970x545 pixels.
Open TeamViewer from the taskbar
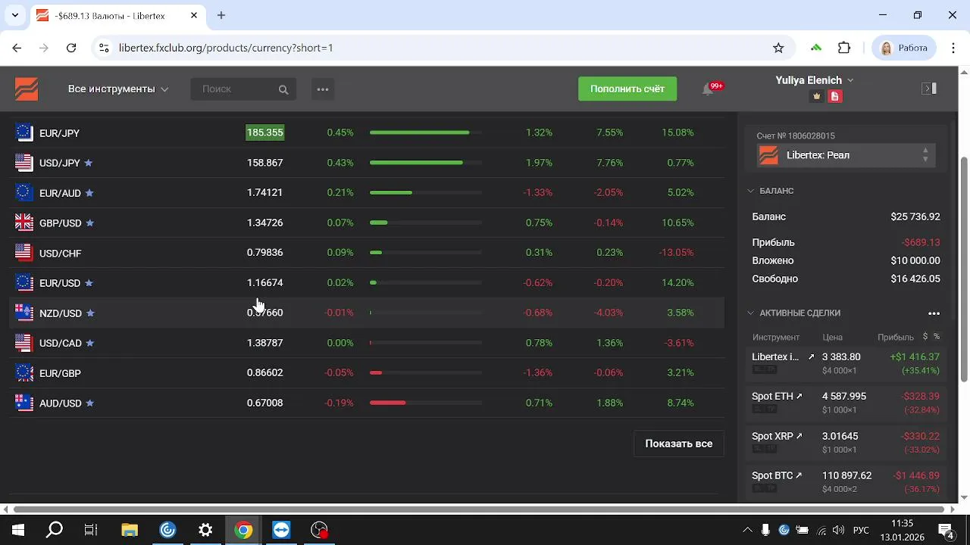[x=281, y=530]
